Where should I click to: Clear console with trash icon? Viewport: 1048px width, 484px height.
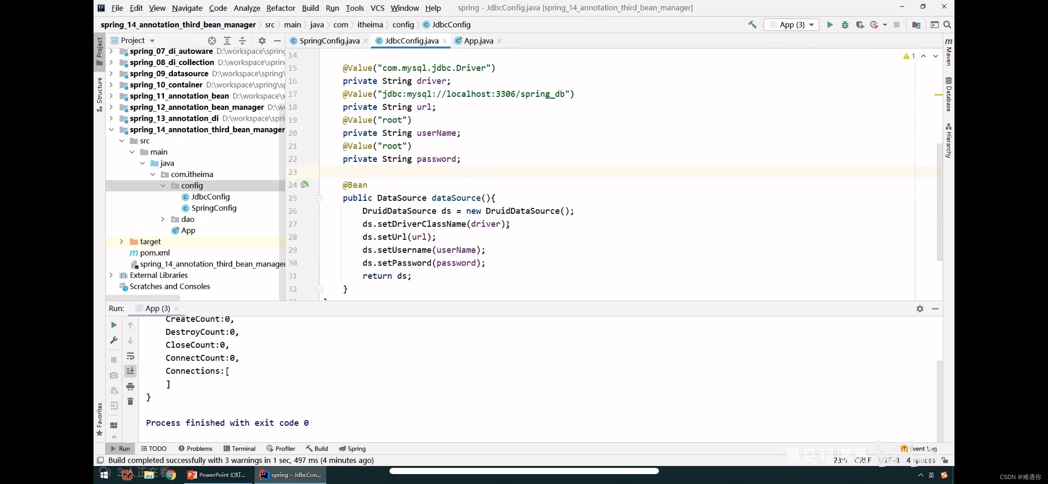130,401
